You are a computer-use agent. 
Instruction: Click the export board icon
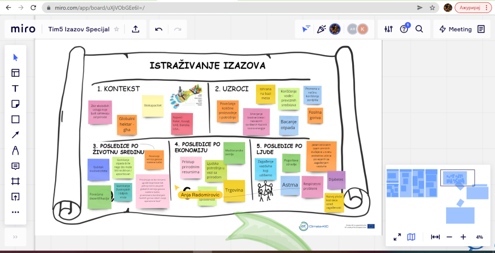135,29
